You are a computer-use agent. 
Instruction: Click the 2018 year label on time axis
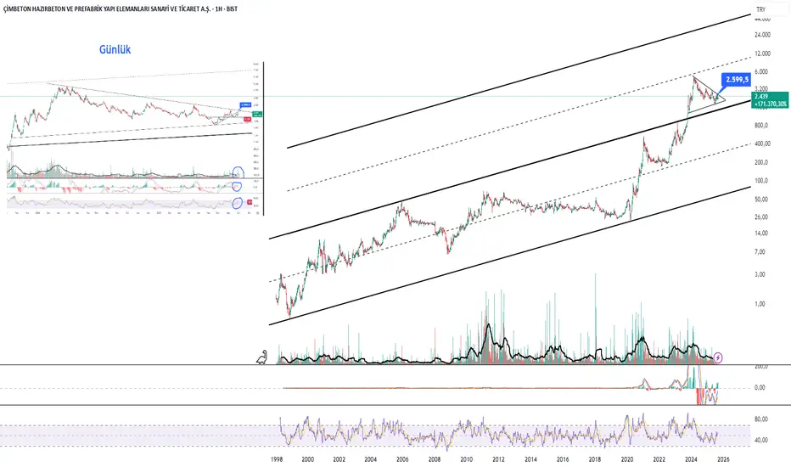[x=595, y=459]
